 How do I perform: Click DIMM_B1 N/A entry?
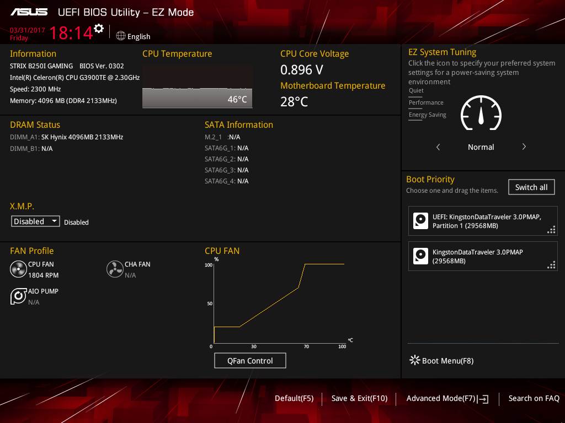31,149
